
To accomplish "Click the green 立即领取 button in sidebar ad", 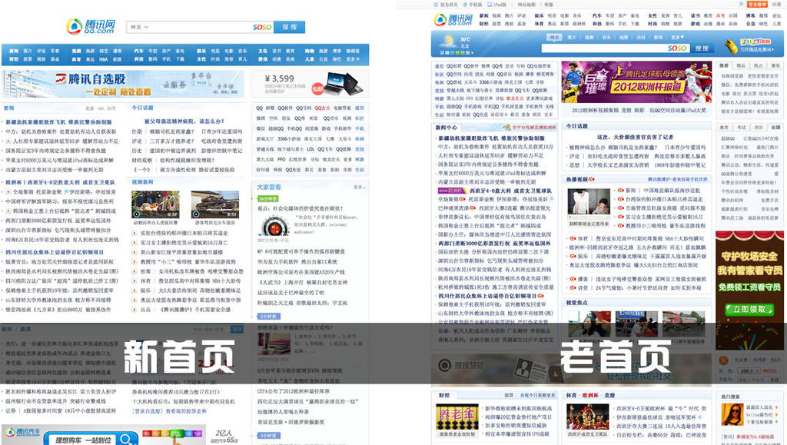I will point(749,310).
